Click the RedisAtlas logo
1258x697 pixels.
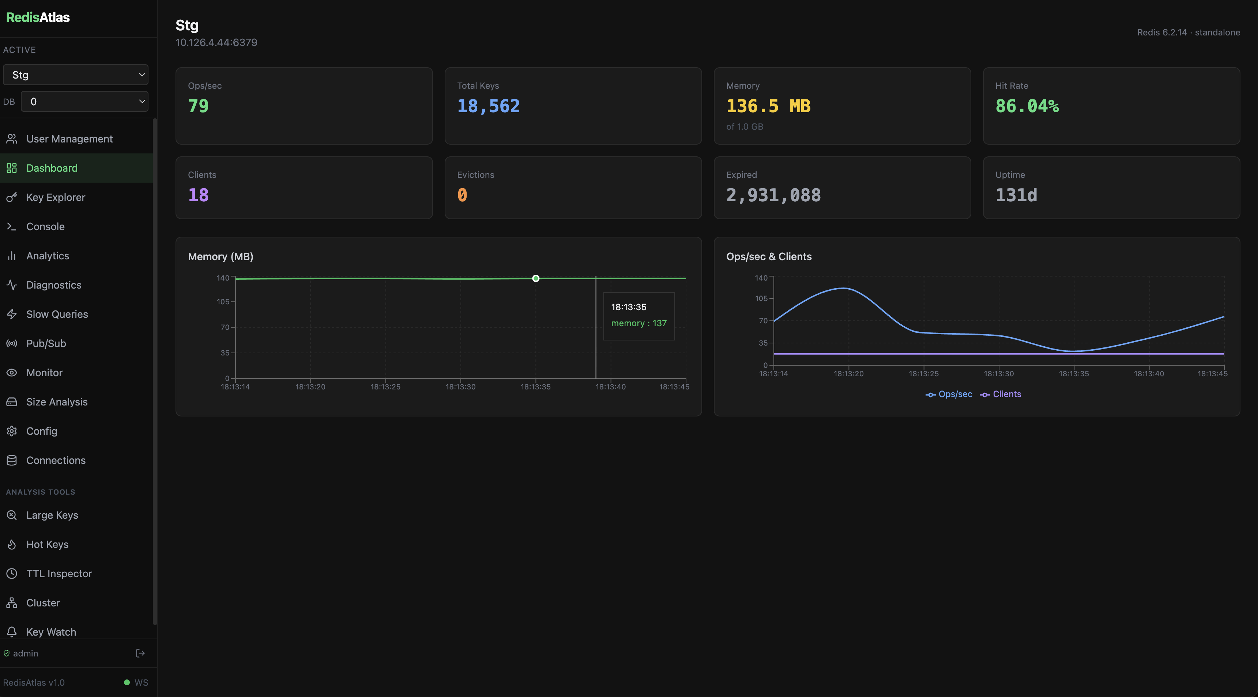coord(38,17)
